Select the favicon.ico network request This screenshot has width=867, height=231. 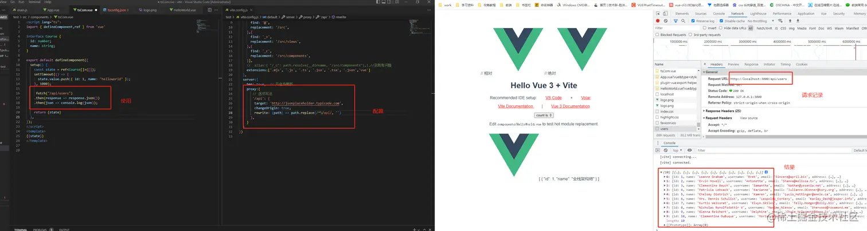tap(675, 123)
